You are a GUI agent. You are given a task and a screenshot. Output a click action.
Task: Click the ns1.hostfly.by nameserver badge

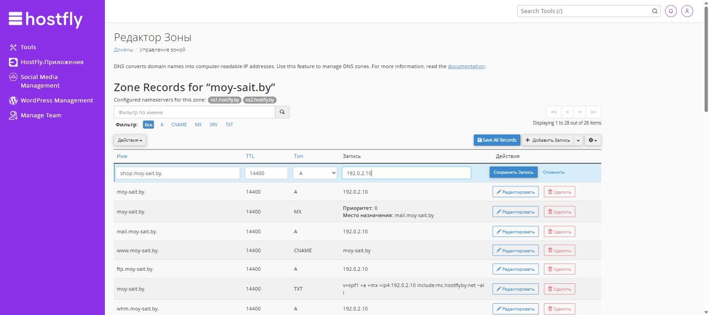point(225,100)
